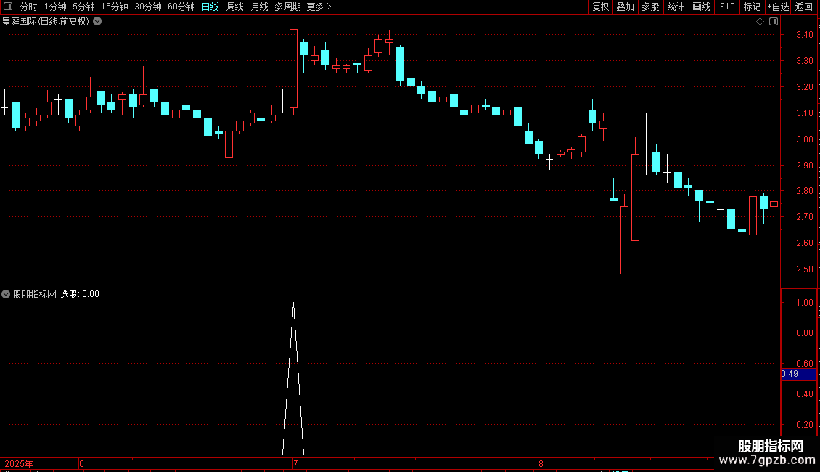Click the 3.40 price axis label
Image resolution: width=820 pixels, height=472 pixels.
[x=804, y=35]
